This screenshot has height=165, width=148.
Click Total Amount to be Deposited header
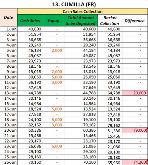click(x=81, y=20)
